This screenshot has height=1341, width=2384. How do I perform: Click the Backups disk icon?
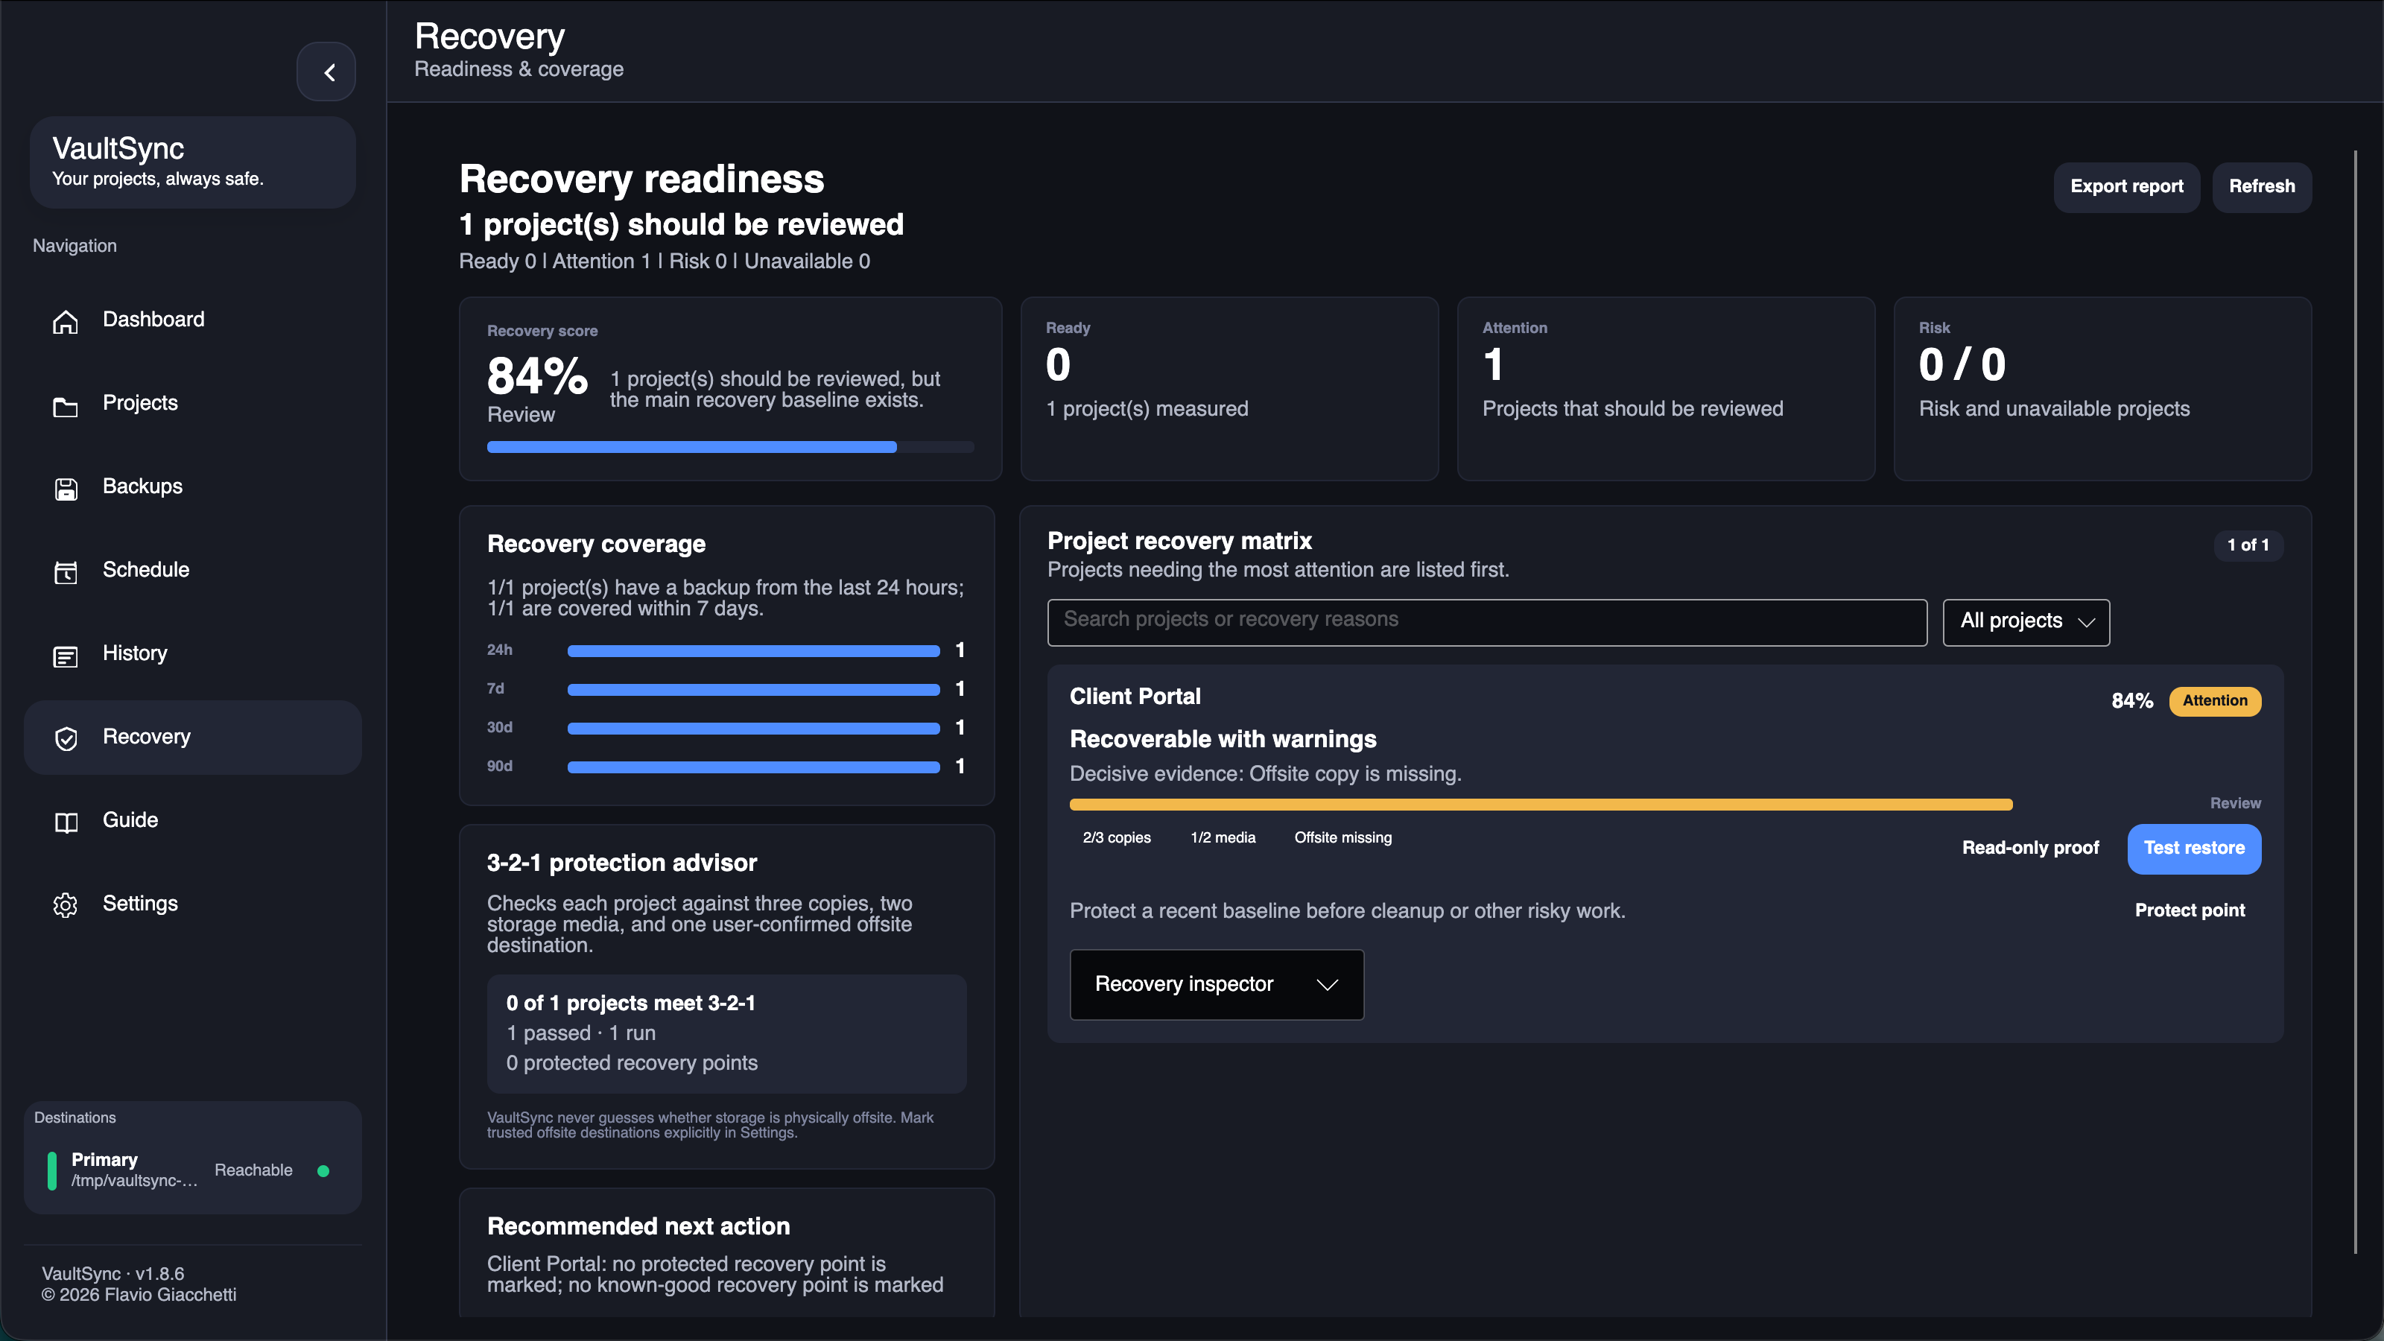pyautogui.click(x=66, y=489)
